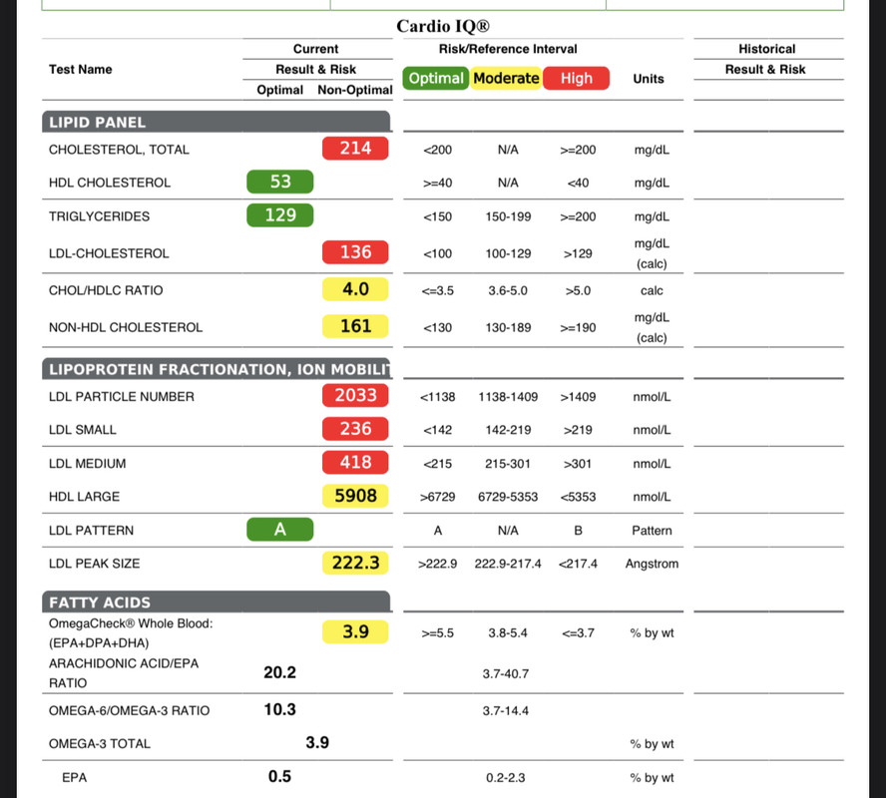Screen dimensions: 886x798
Task: Click the triglycerides value 129
Action: click(x=279, y=215)
